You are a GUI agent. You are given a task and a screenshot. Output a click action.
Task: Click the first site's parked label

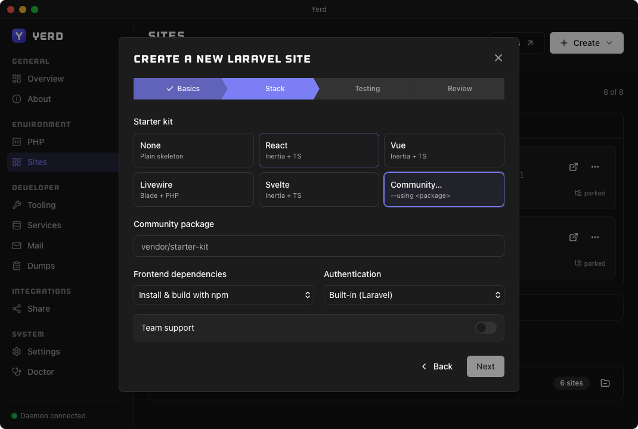coord(590,193)
